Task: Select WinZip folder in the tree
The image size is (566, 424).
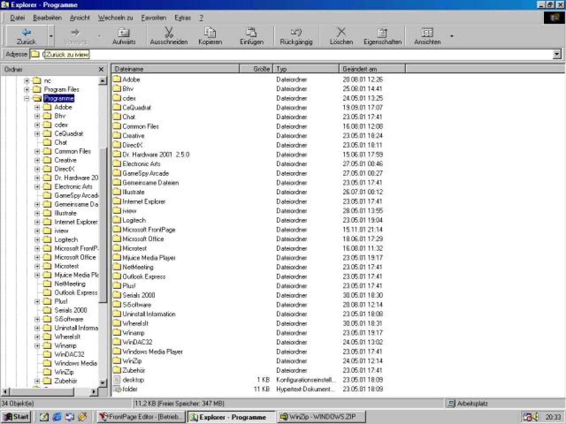Action: pos(64,372)
